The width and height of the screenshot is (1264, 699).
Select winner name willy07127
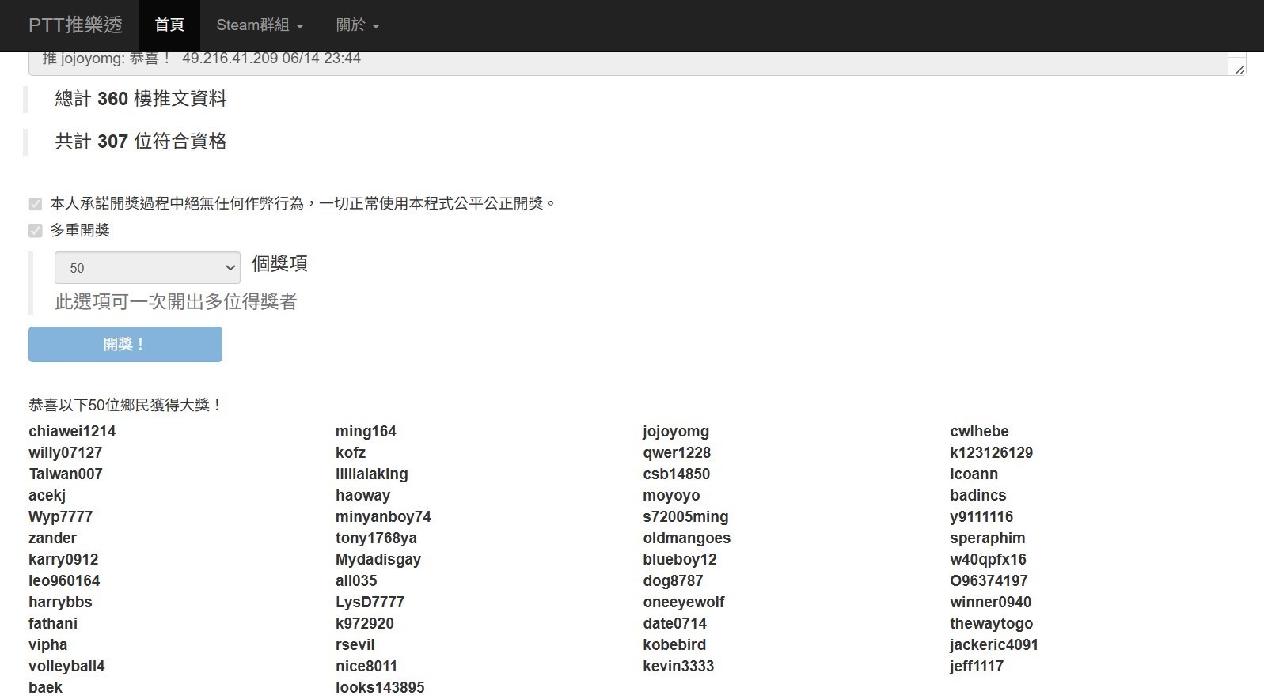[66, 453]
